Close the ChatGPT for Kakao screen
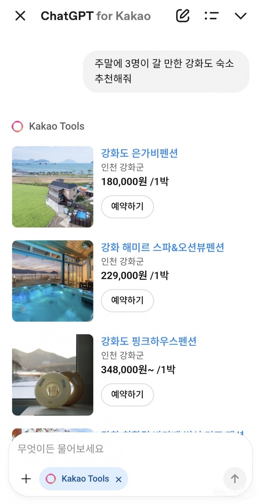The height and width of the screenshot is (504, 261). click(x=20, y=16)
